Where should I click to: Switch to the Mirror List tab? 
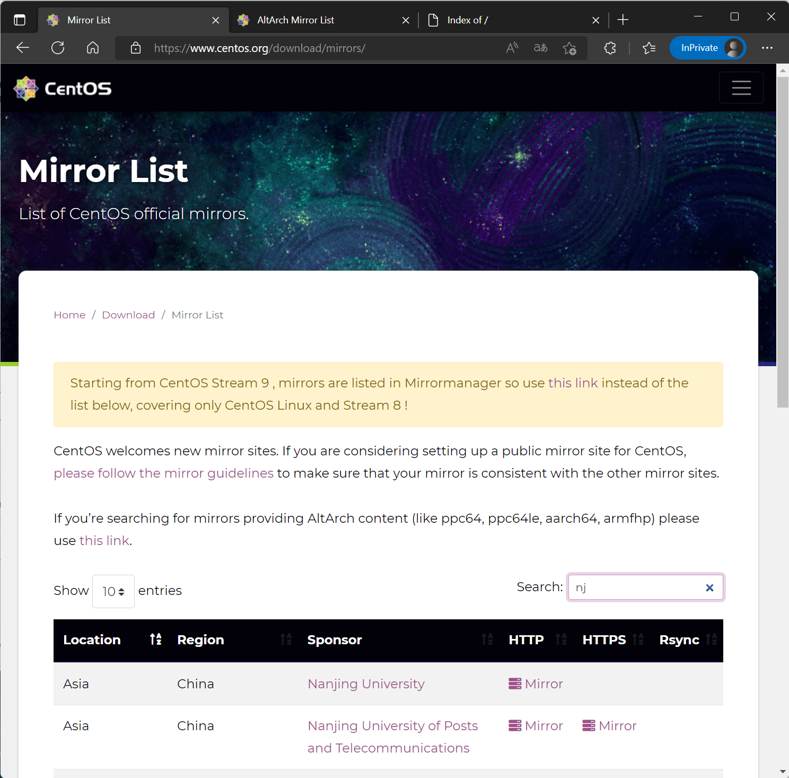click(x=133, y=20)
